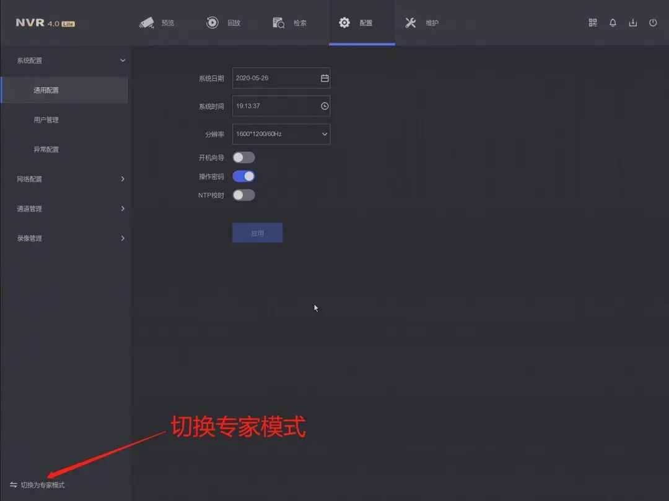Select 用户管理 in the sidebar
The height and width of the screenshot is (501, 669).
(46, 120)
